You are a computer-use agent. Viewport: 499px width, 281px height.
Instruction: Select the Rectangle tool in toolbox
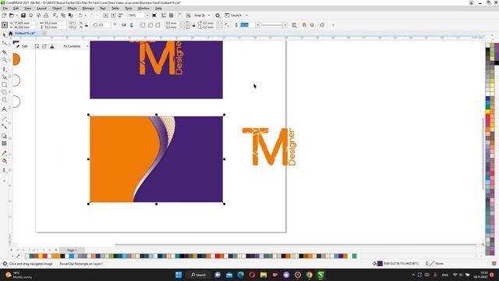[x=4, y=85]
